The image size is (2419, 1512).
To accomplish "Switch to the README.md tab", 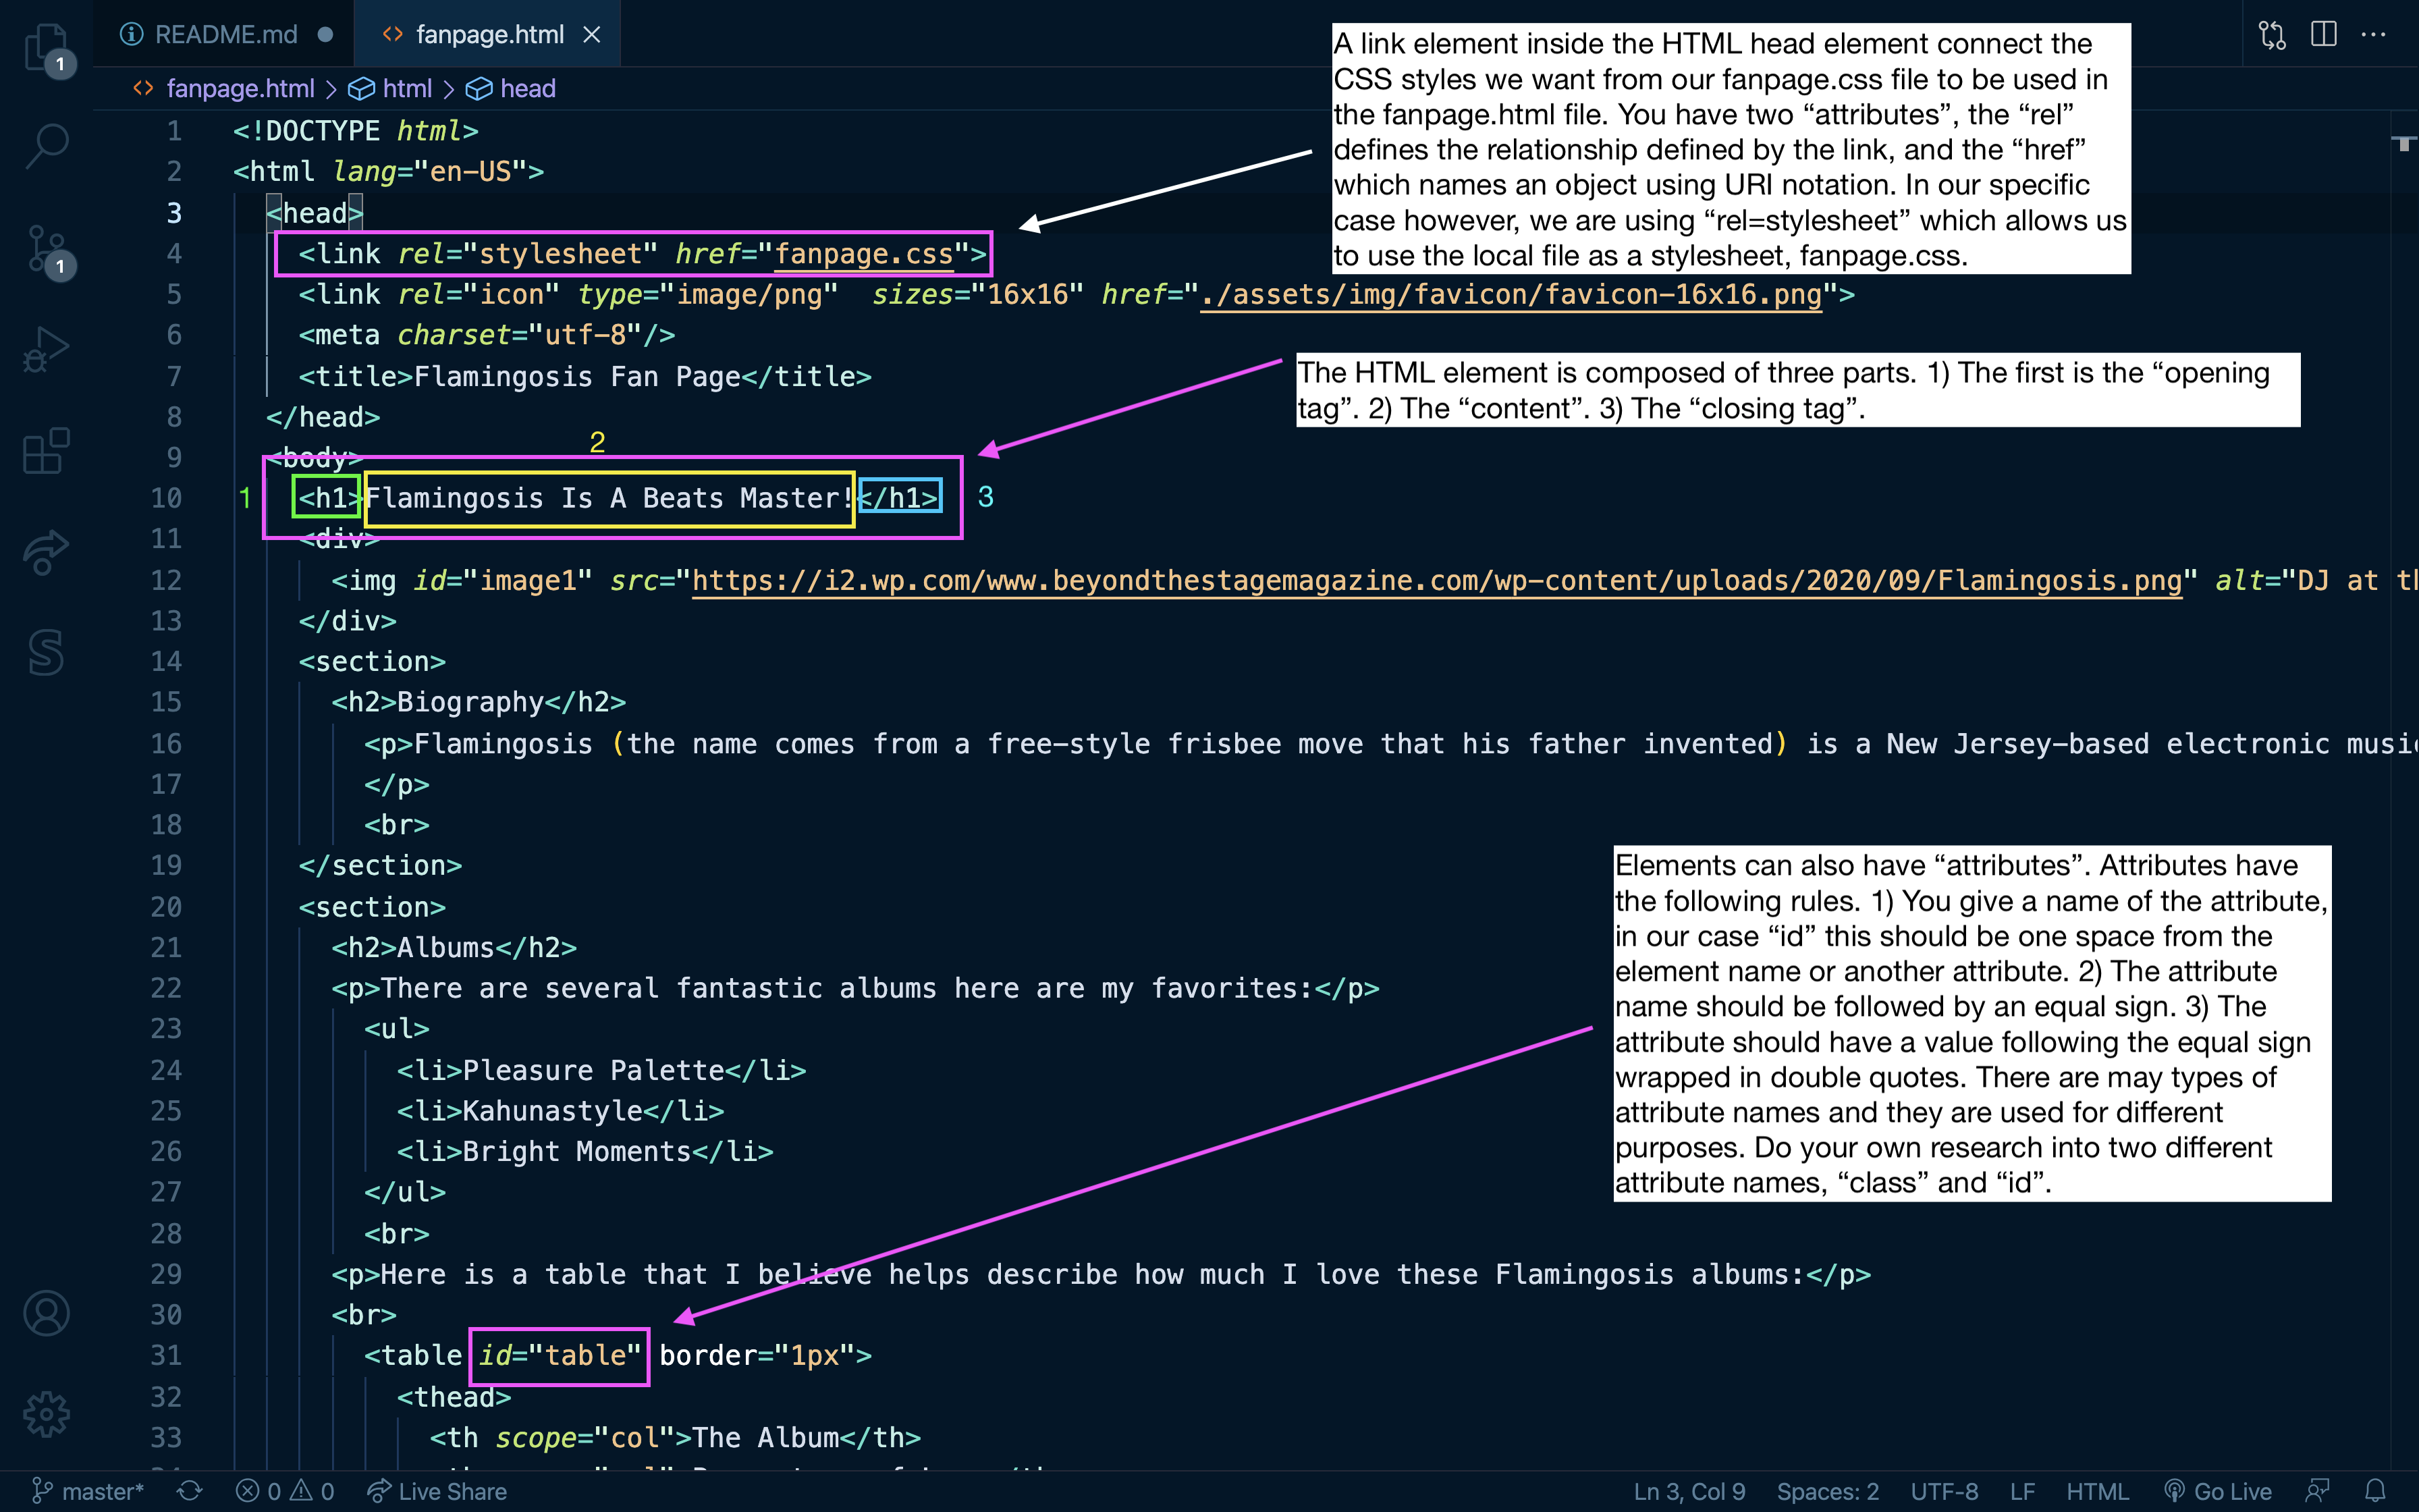I will click(x=226, y=35).
